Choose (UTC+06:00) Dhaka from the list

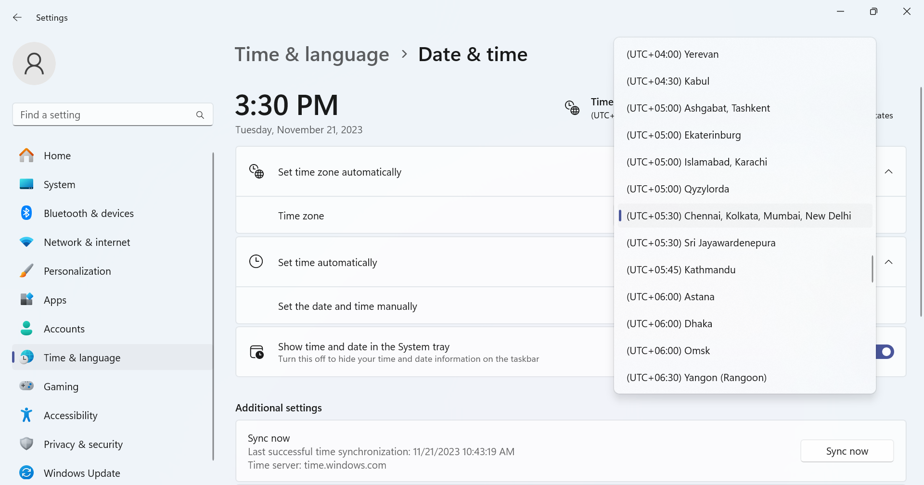tap(669, 324)
